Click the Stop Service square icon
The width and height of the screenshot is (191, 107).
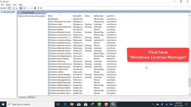pyautogui.click(x=35, y=8)
